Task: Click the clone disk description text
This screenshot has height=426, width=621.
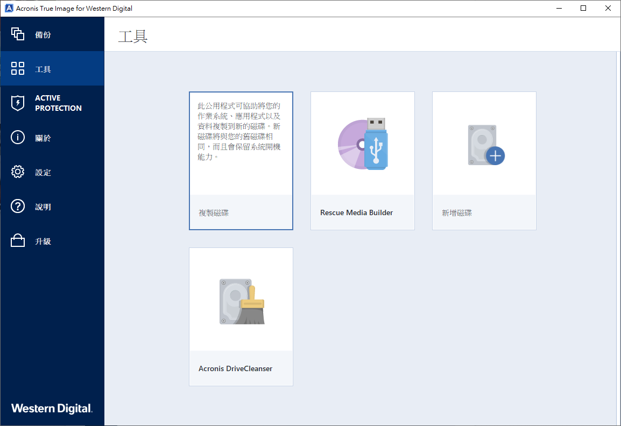Action: [x=239, y=131]
